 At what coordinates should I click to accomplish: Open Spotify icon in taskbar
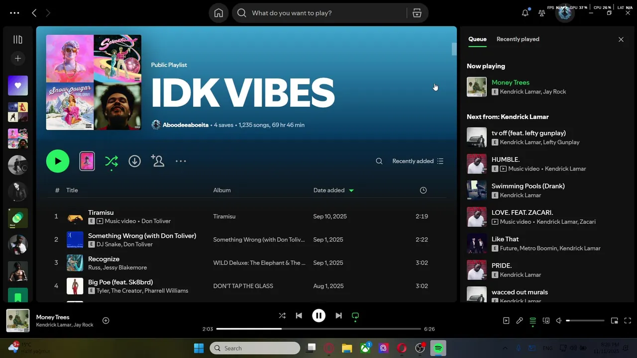tap(438, 348)
